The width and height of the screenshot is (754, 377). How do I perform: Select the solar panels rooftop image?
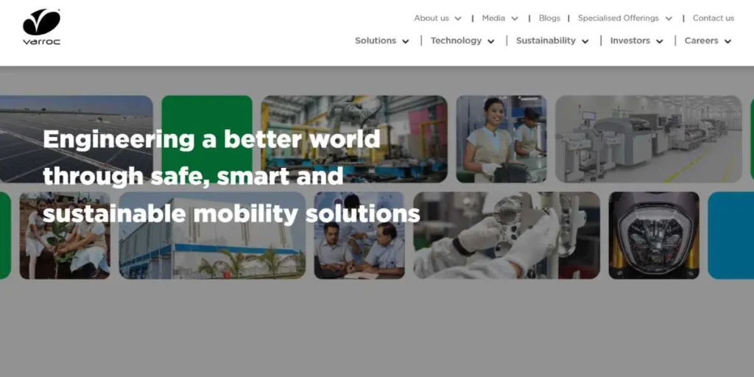pyautogui.click(x=77, y=139)
